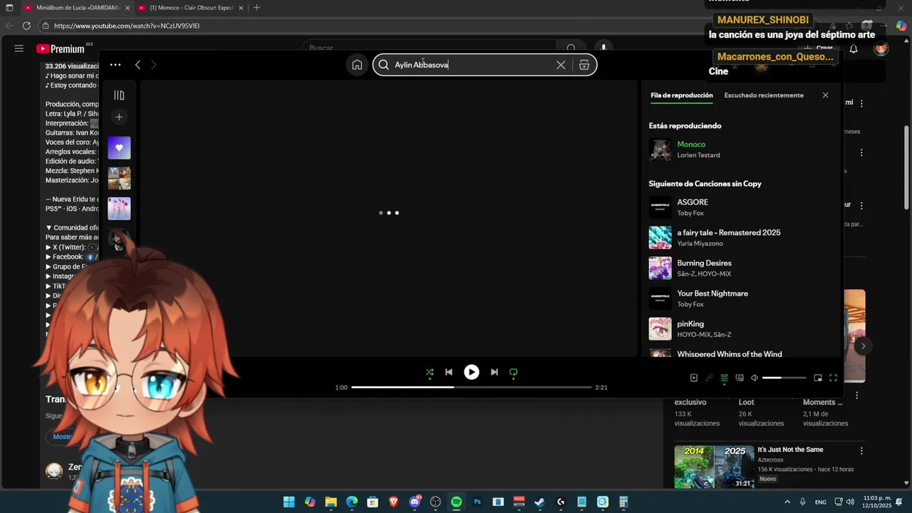Close the Monoco Clair Obscur tab
This screenshot has width=912, height=513.
241,8
